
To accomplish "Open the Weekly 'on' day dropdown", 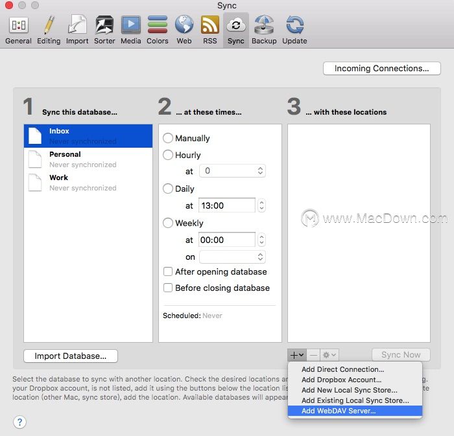I will pos(232,257).
